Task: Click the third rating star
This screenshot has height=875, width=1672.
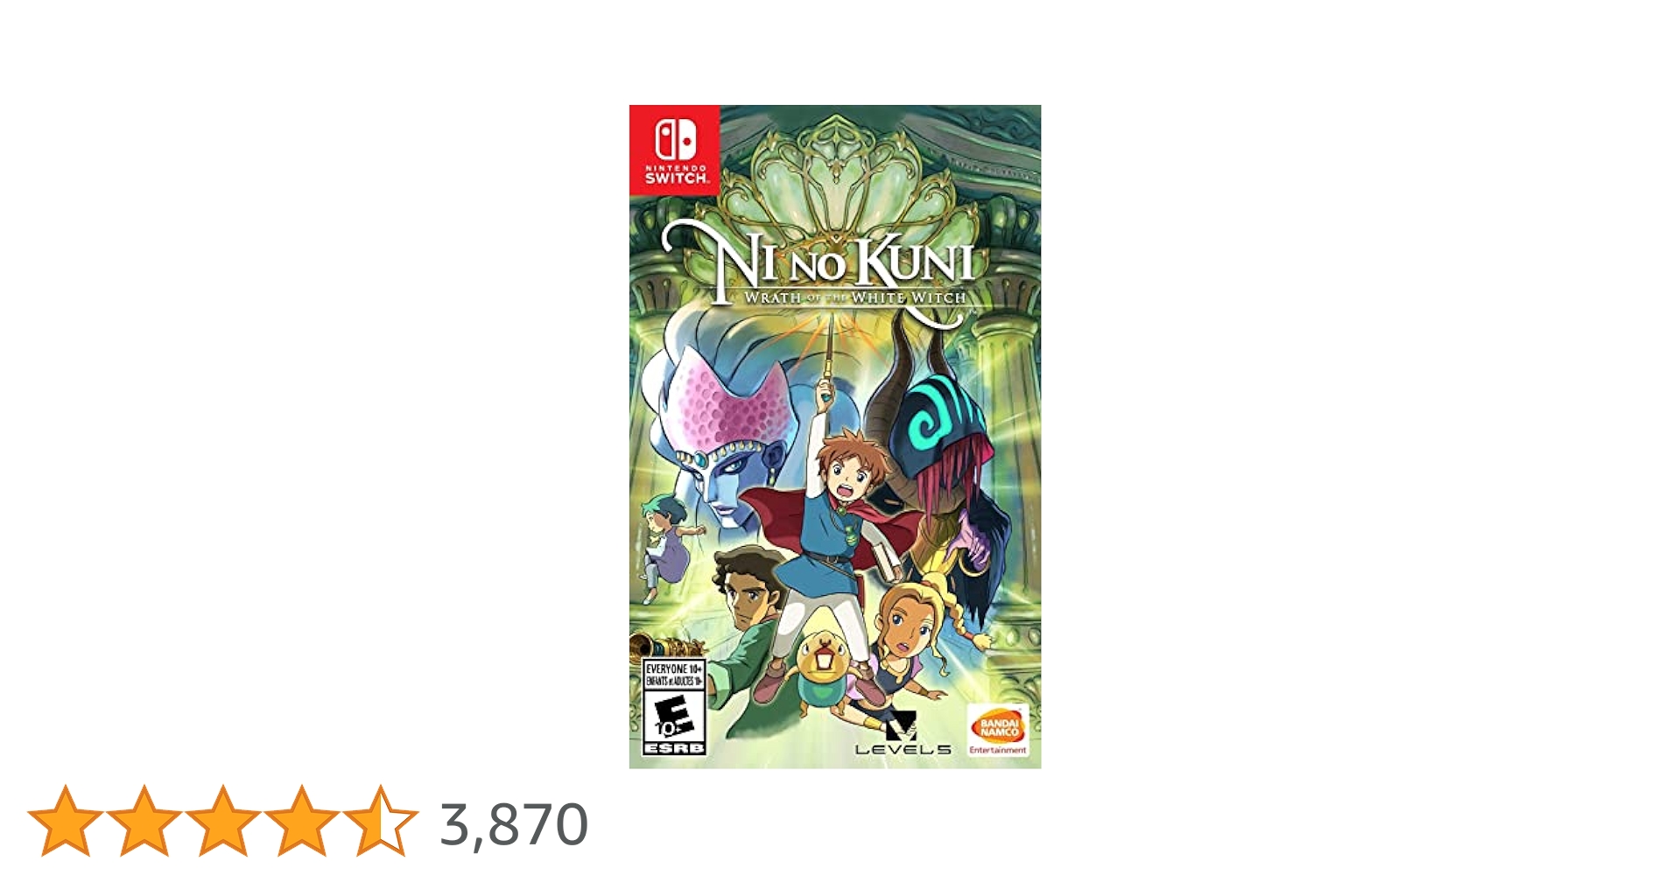Action: pyautogui.click(x=222, y=820)
